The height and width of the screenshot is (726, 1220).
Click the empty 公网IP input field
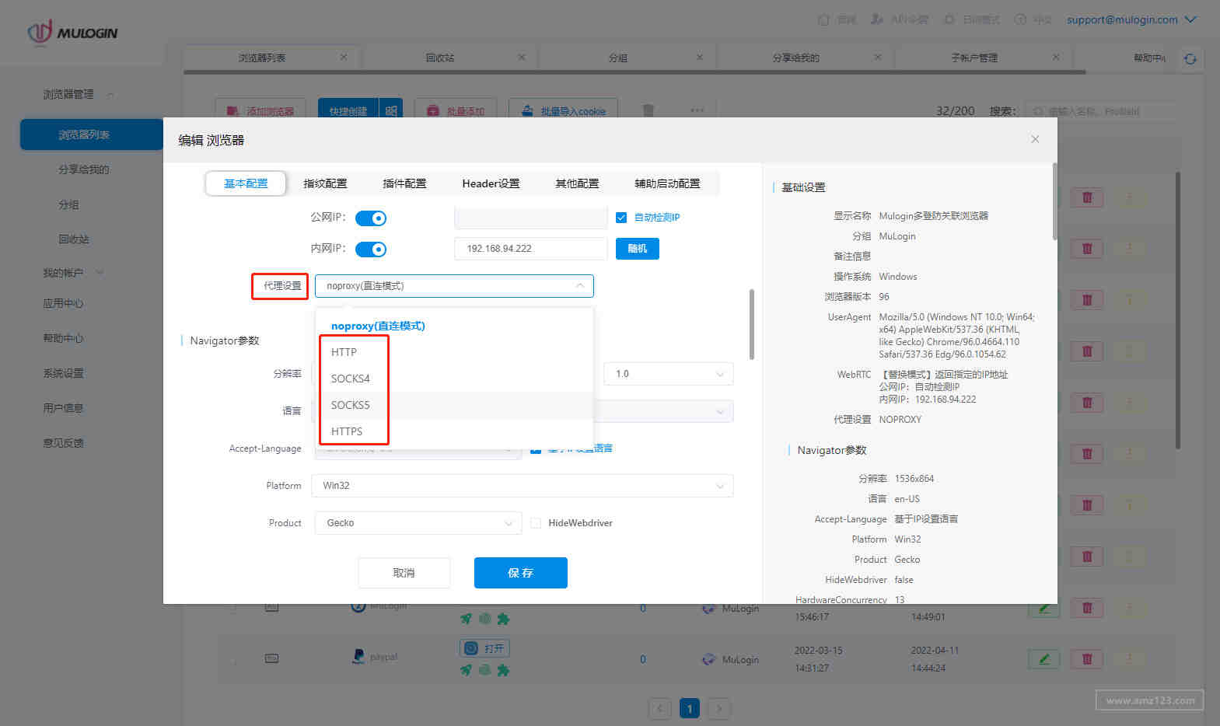(x=530, y=218)
